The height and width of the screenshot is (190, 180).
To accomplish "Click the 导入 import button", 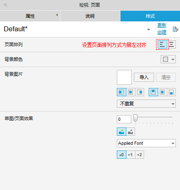I will tap(144, 77).
